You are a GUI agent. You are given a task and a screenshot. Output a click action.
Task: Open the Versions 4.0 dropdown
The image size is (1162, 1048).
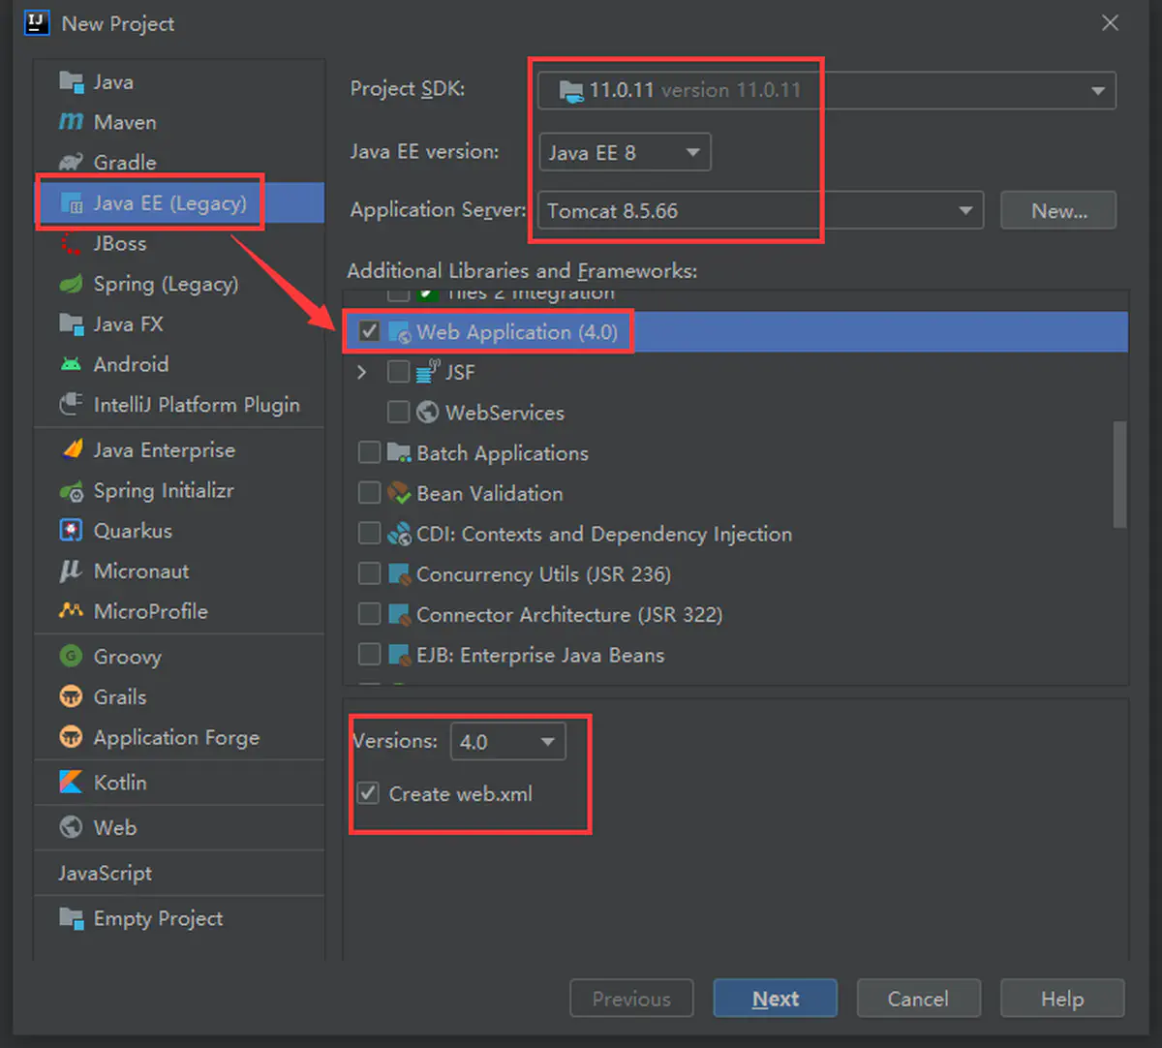click(x=507, y=742)
